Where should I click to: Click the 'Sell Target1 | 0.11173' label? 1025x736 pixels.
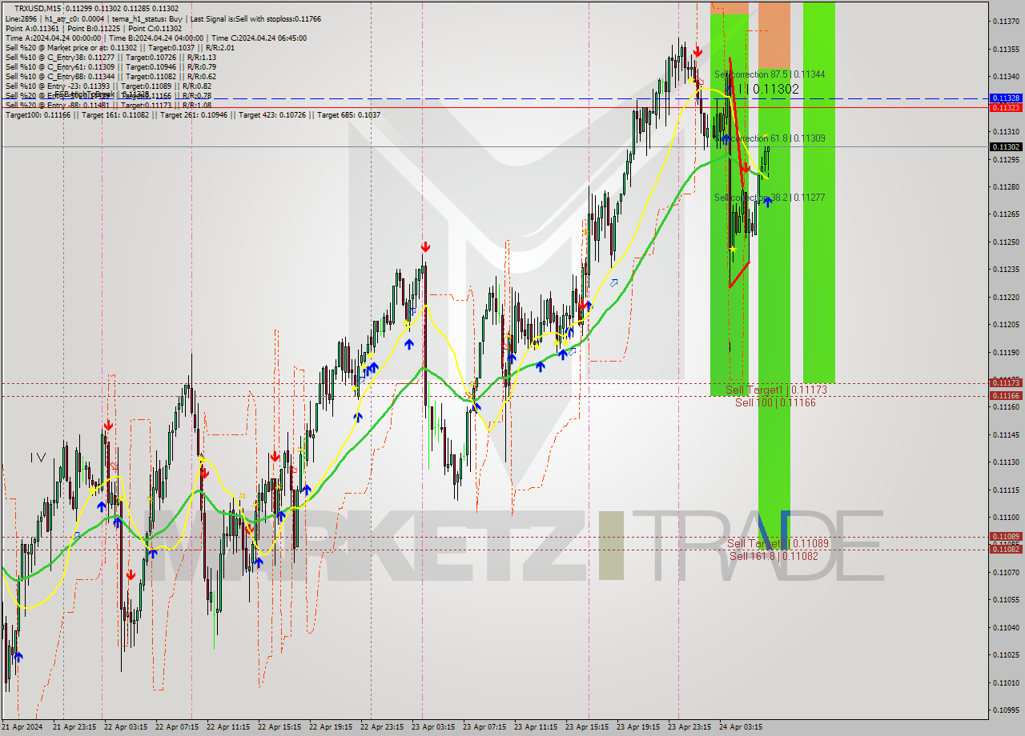click(776, 390)
